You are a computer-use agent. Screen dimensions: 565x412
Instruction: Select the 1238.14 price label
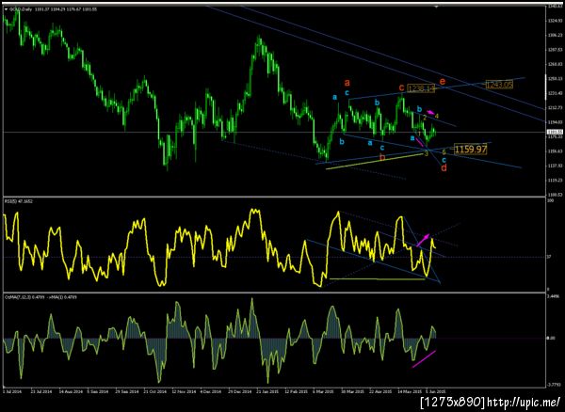tap(421, 88)
